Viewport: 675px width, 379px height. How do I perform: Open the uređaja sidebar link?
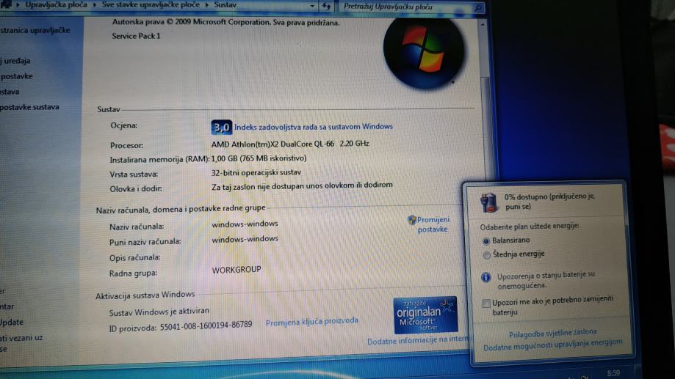(x=15, y=61)
